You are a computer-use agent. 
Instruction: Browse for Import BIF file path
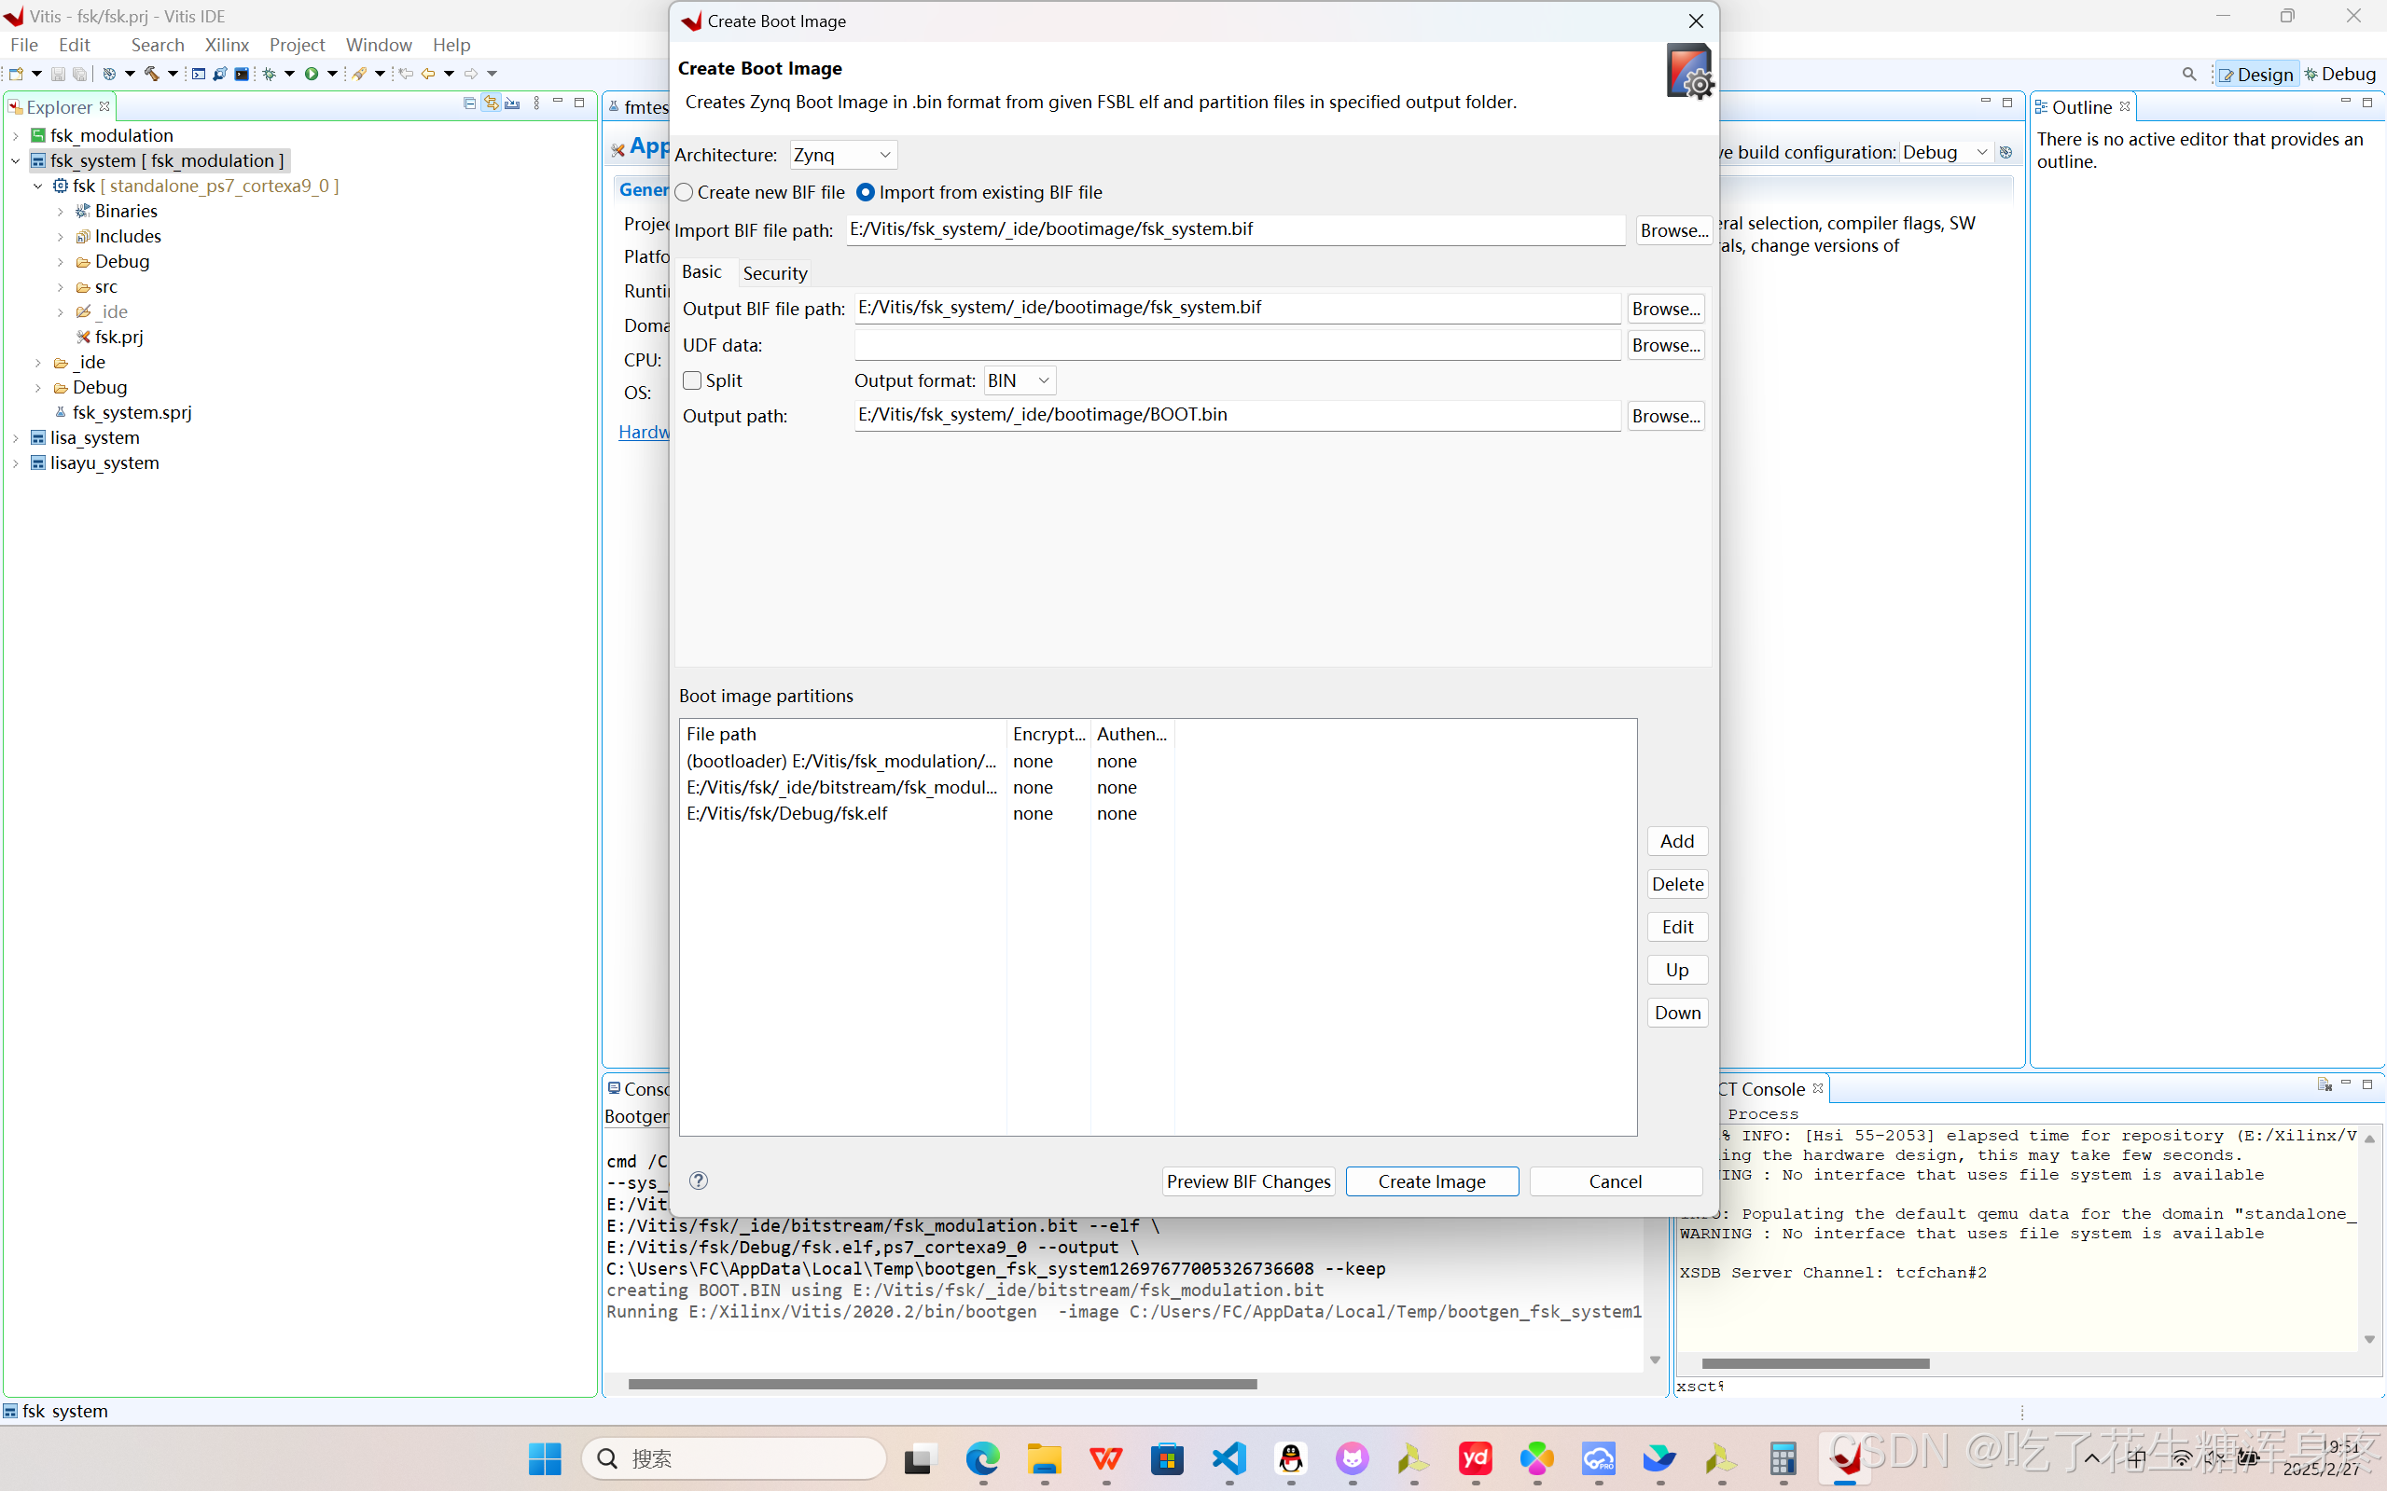coord(1673,230)
